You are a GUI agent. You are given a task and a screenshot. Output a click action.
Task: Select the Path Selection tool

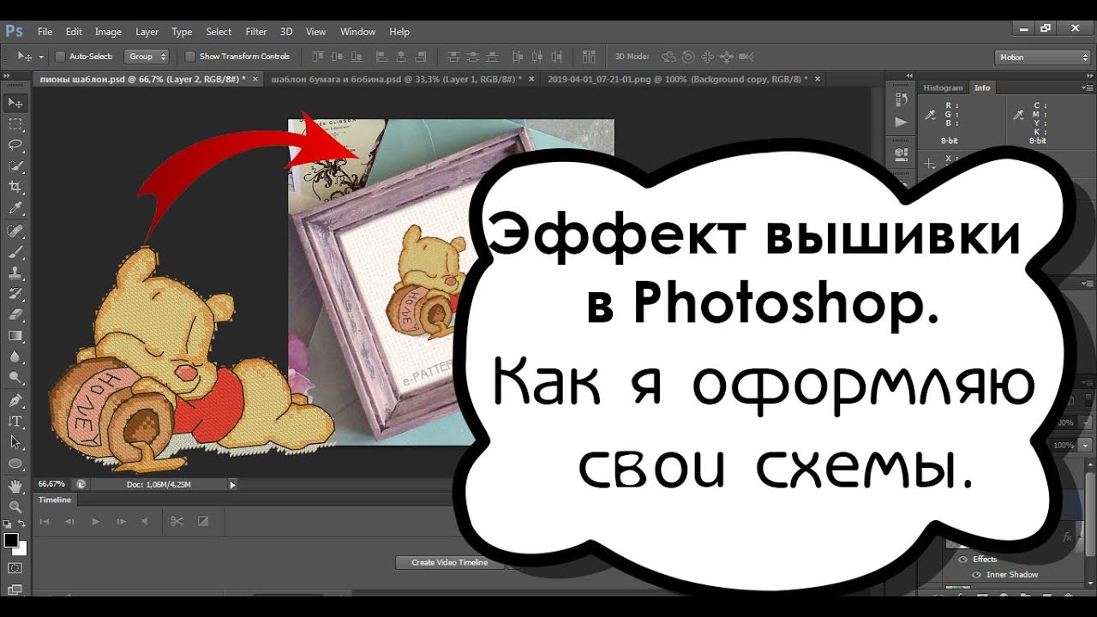(15, 442)
